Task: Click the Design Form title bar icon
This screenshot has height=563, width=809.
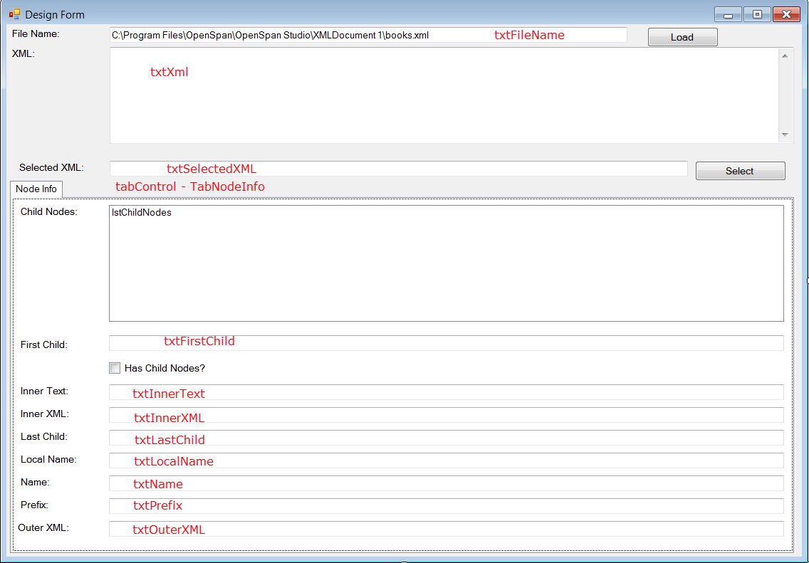Action: pyautogui.click(x=14, y=14)
